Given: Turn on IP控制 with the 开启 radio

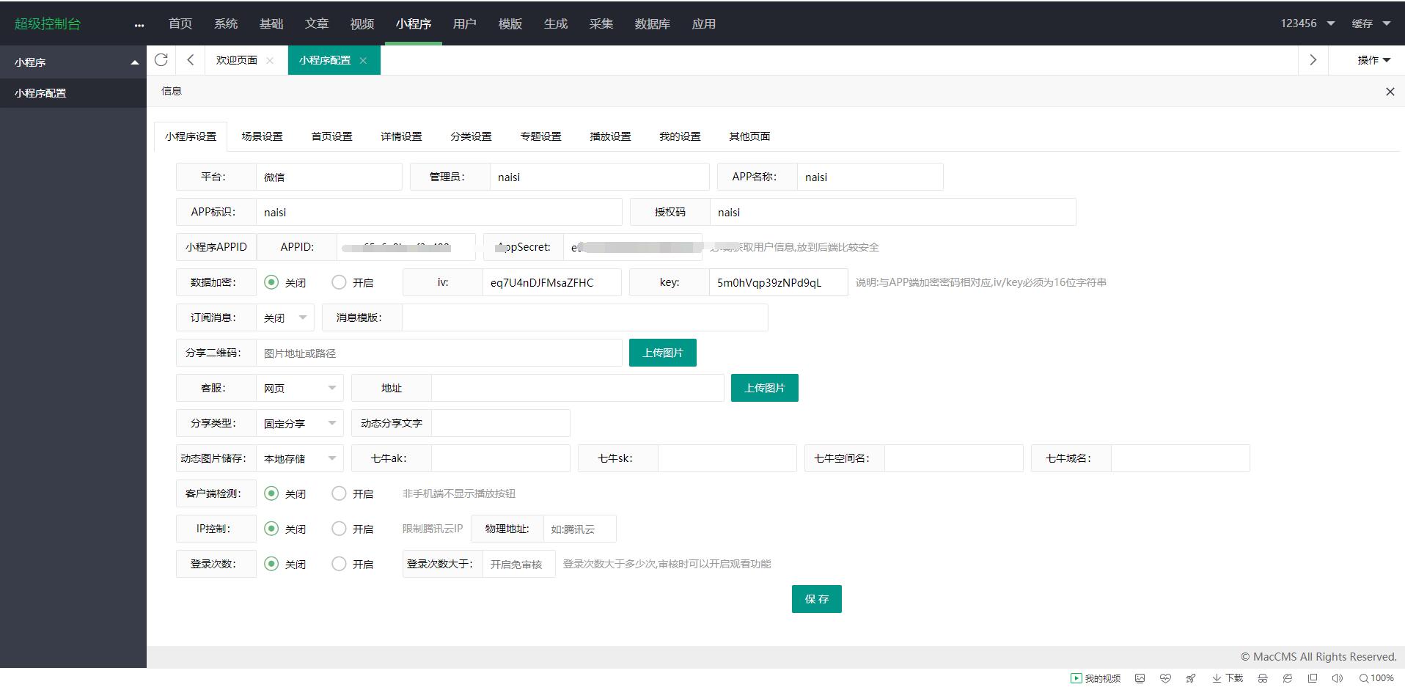Looking at the screenshot, I should coord(339,529).
